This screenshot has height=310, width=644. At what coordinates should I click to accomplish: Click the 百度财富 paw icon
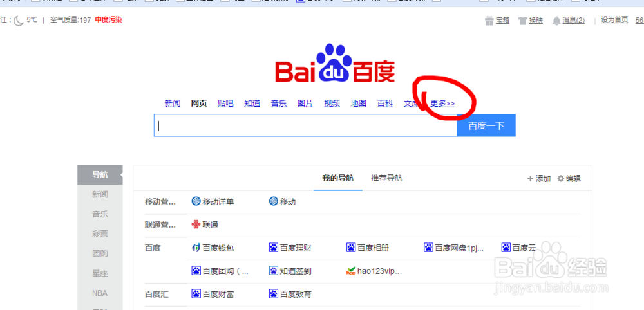coord(196,294)
